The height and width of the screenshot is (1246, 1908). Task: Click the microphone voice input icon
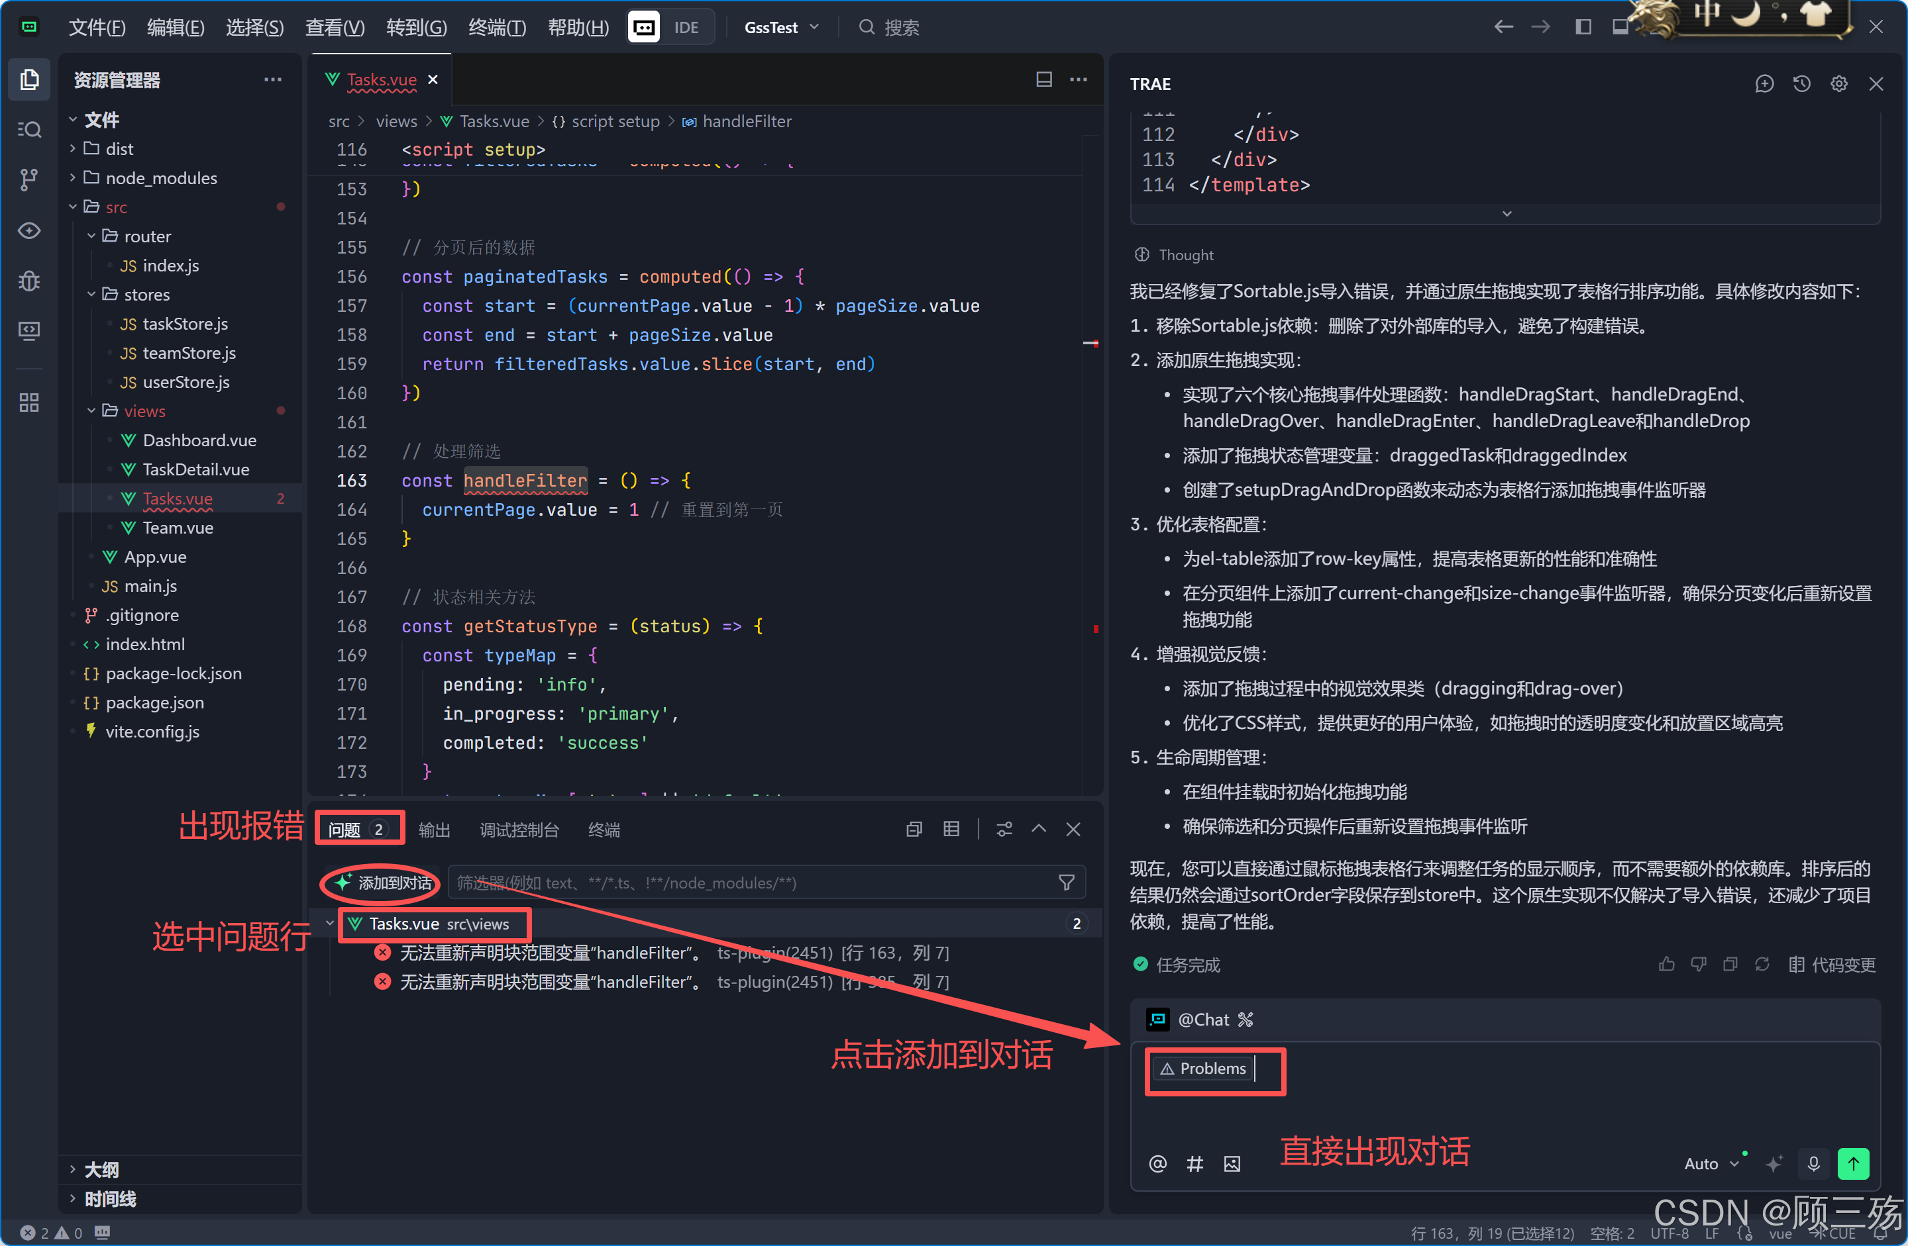(1813, 1163)
